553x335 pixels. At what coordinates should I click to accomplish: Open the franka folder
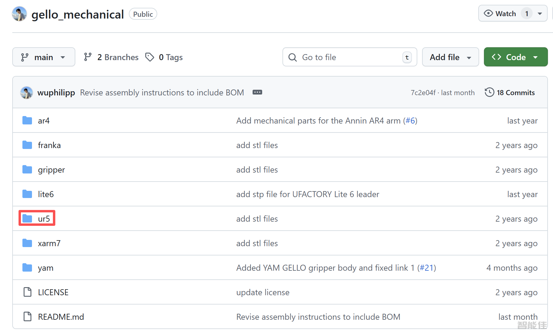(49, 145)
